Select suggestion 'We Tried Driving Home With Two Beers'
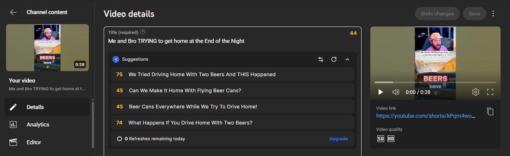This screenshot has height=156, width=510. click(x=232, y=74)
